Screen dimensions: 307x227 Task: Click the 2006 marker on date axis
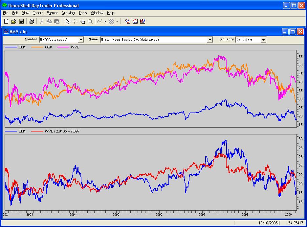159,215
